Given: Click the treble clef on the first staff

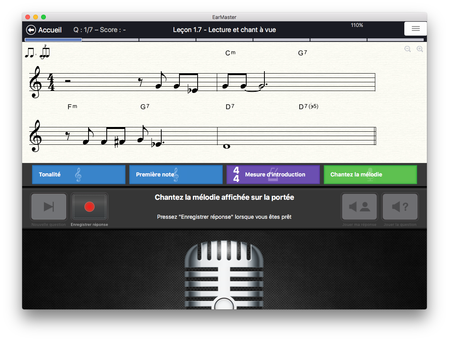Looking at the screenshot, I should (x=36, y=82).
